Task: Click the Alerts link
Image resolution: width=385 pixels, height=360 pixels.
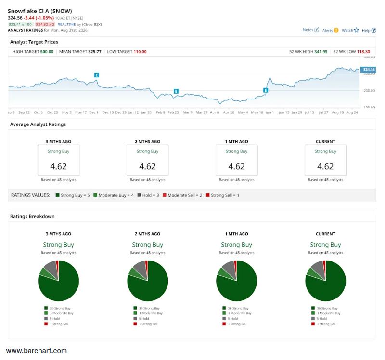Action: pos(327,30)
